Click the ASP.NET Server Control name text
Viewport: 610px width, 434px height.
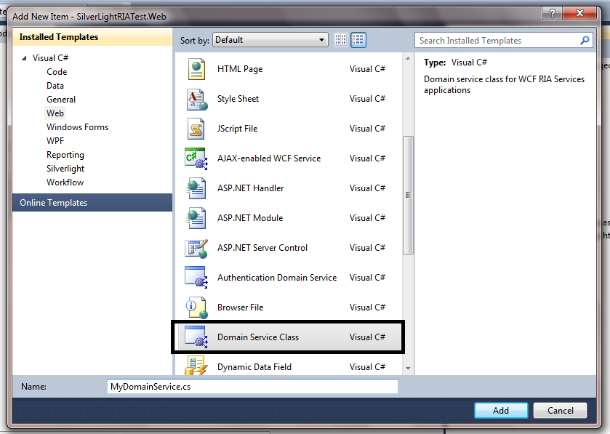[x=262, y=248]
